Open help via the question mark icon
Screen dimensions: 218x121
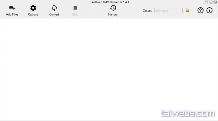[200, 11]
